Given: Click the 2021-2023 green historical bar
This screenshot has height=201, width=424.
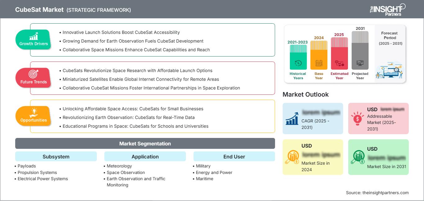Looking at the screenshot, I should pyautogui.click(x=298, y=57).
